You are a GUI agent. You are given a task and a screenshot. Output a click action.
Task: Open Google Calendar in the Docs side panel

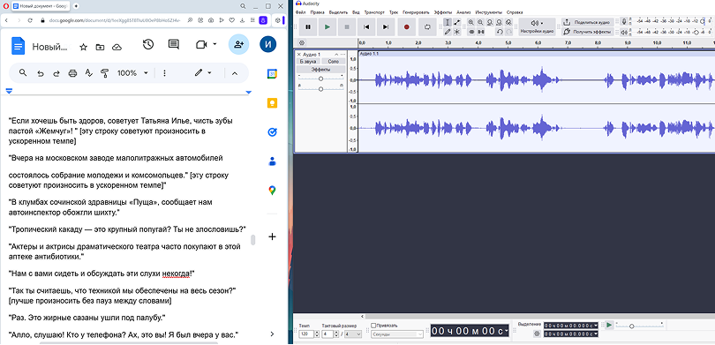[272, 74]
